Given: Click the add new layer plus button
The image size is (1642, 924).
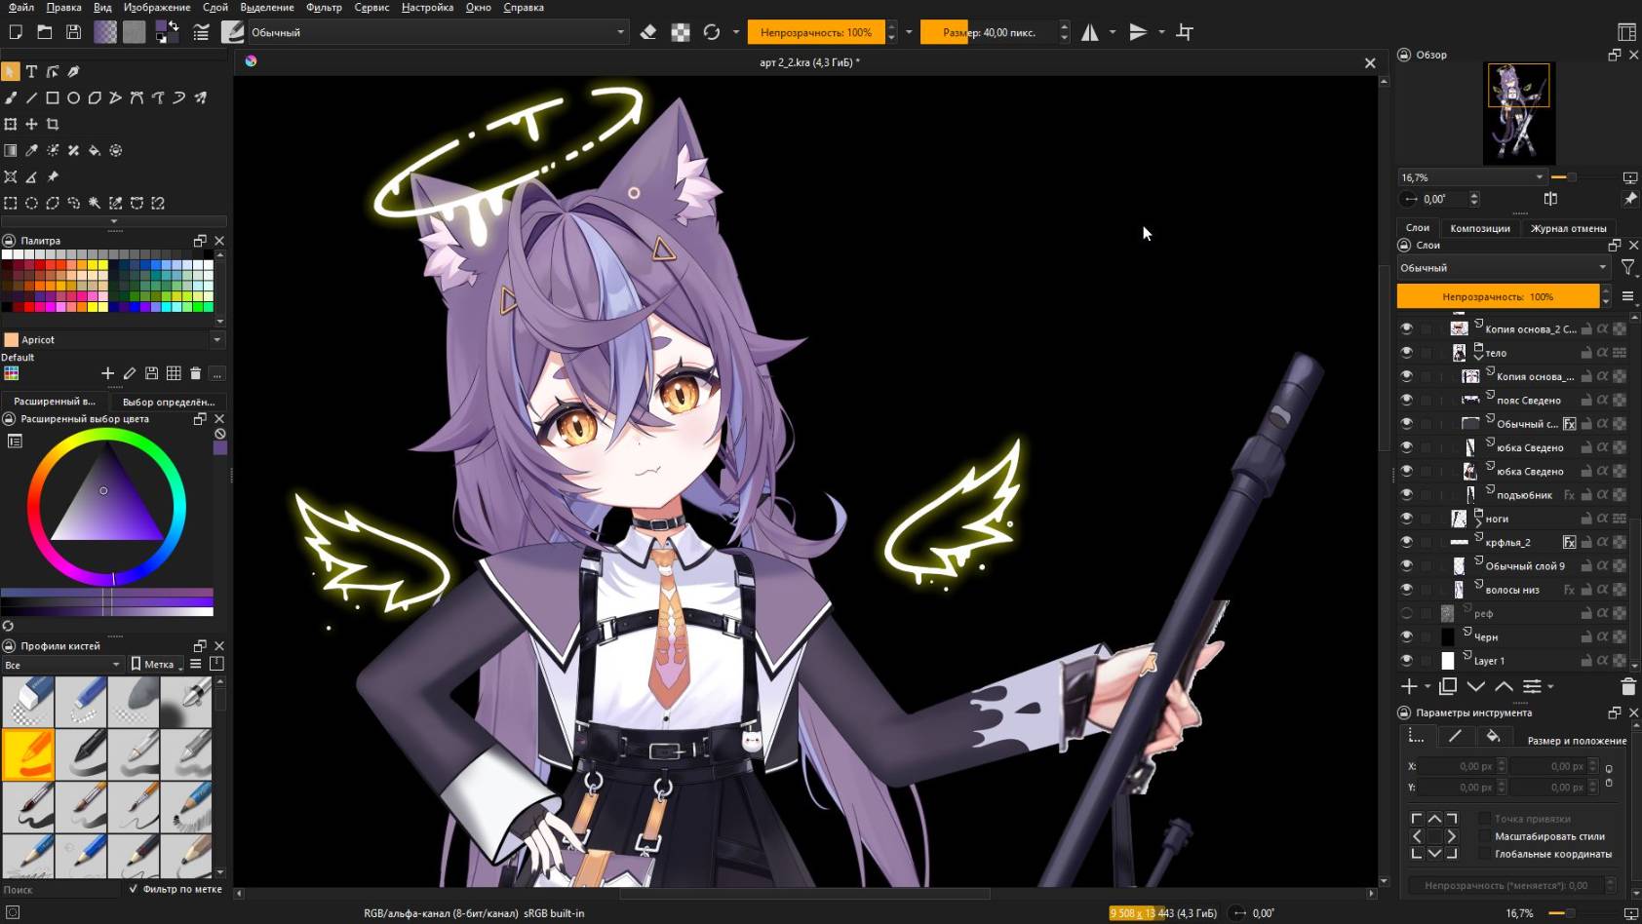Looking at the screenshot, I should pos(1409,687).
